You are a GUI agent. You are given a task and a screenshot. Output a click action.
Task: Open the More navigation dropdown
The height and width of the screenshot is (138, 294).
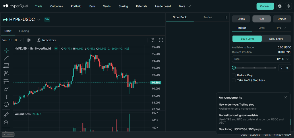(x=185, y=6)
